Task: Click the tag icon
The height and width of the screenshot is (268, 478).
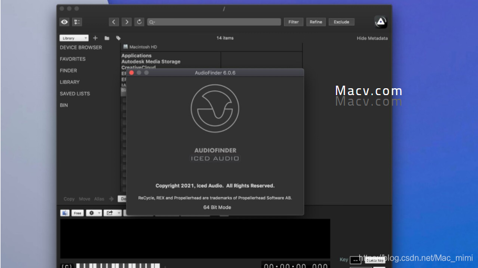Action: tap(118, 38)
